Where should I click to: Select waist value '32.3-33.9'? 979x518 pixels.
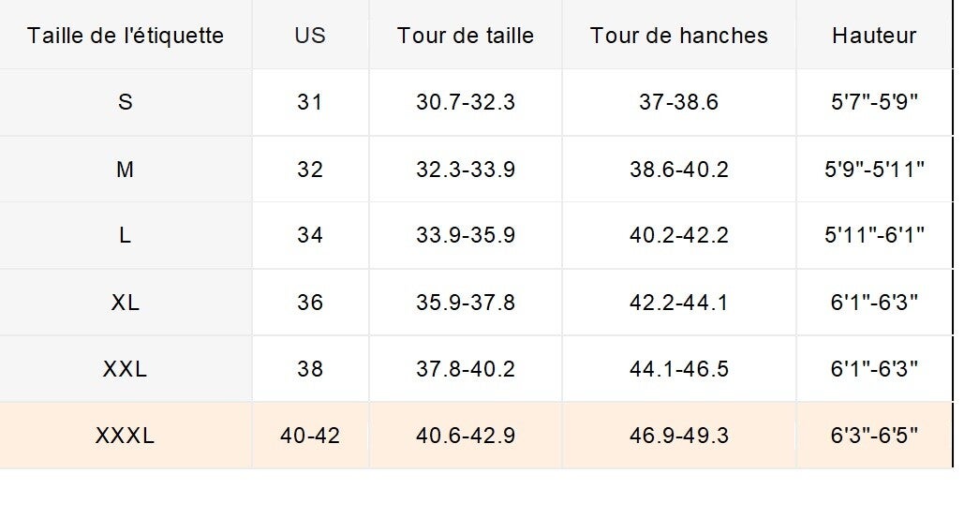click(x=466, y=170)
